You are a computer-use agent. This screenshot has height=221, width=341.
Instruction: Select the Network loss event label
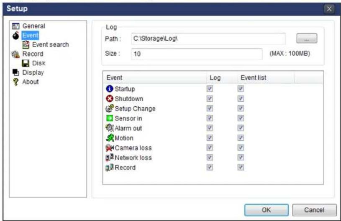(133, 158)
